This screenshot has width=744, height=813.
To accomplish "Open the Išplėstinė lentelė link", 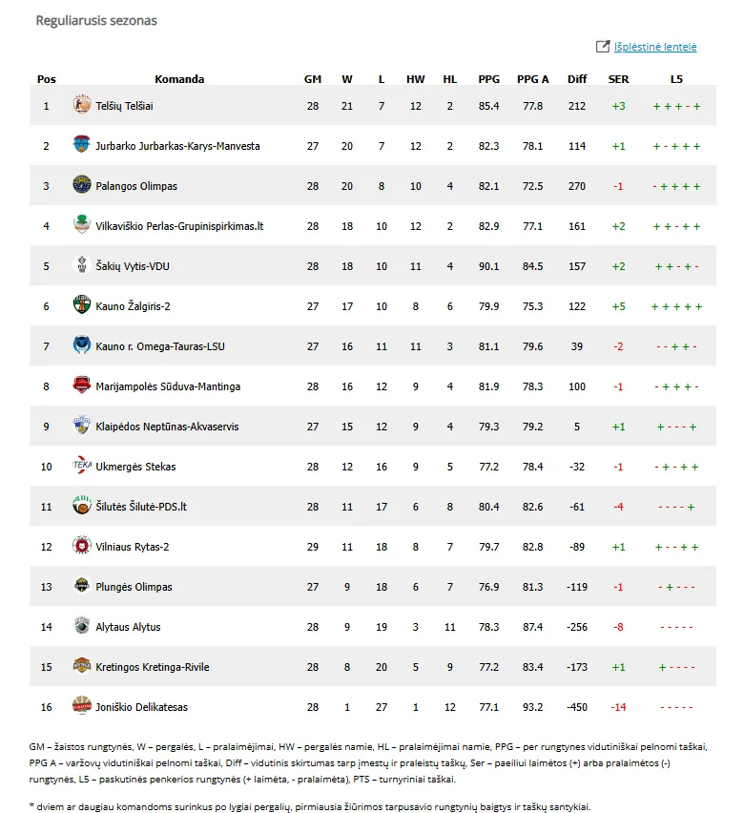I will coord(655,47).
